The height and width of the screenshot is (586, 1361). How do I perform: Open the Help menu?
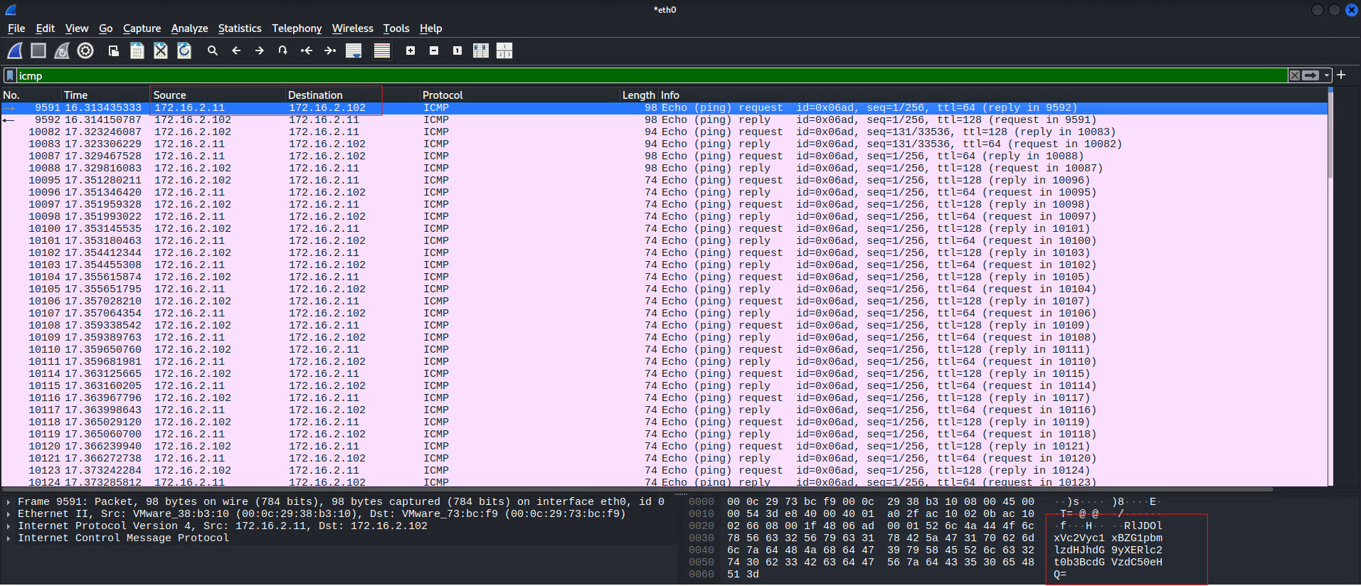coord(431,28)
